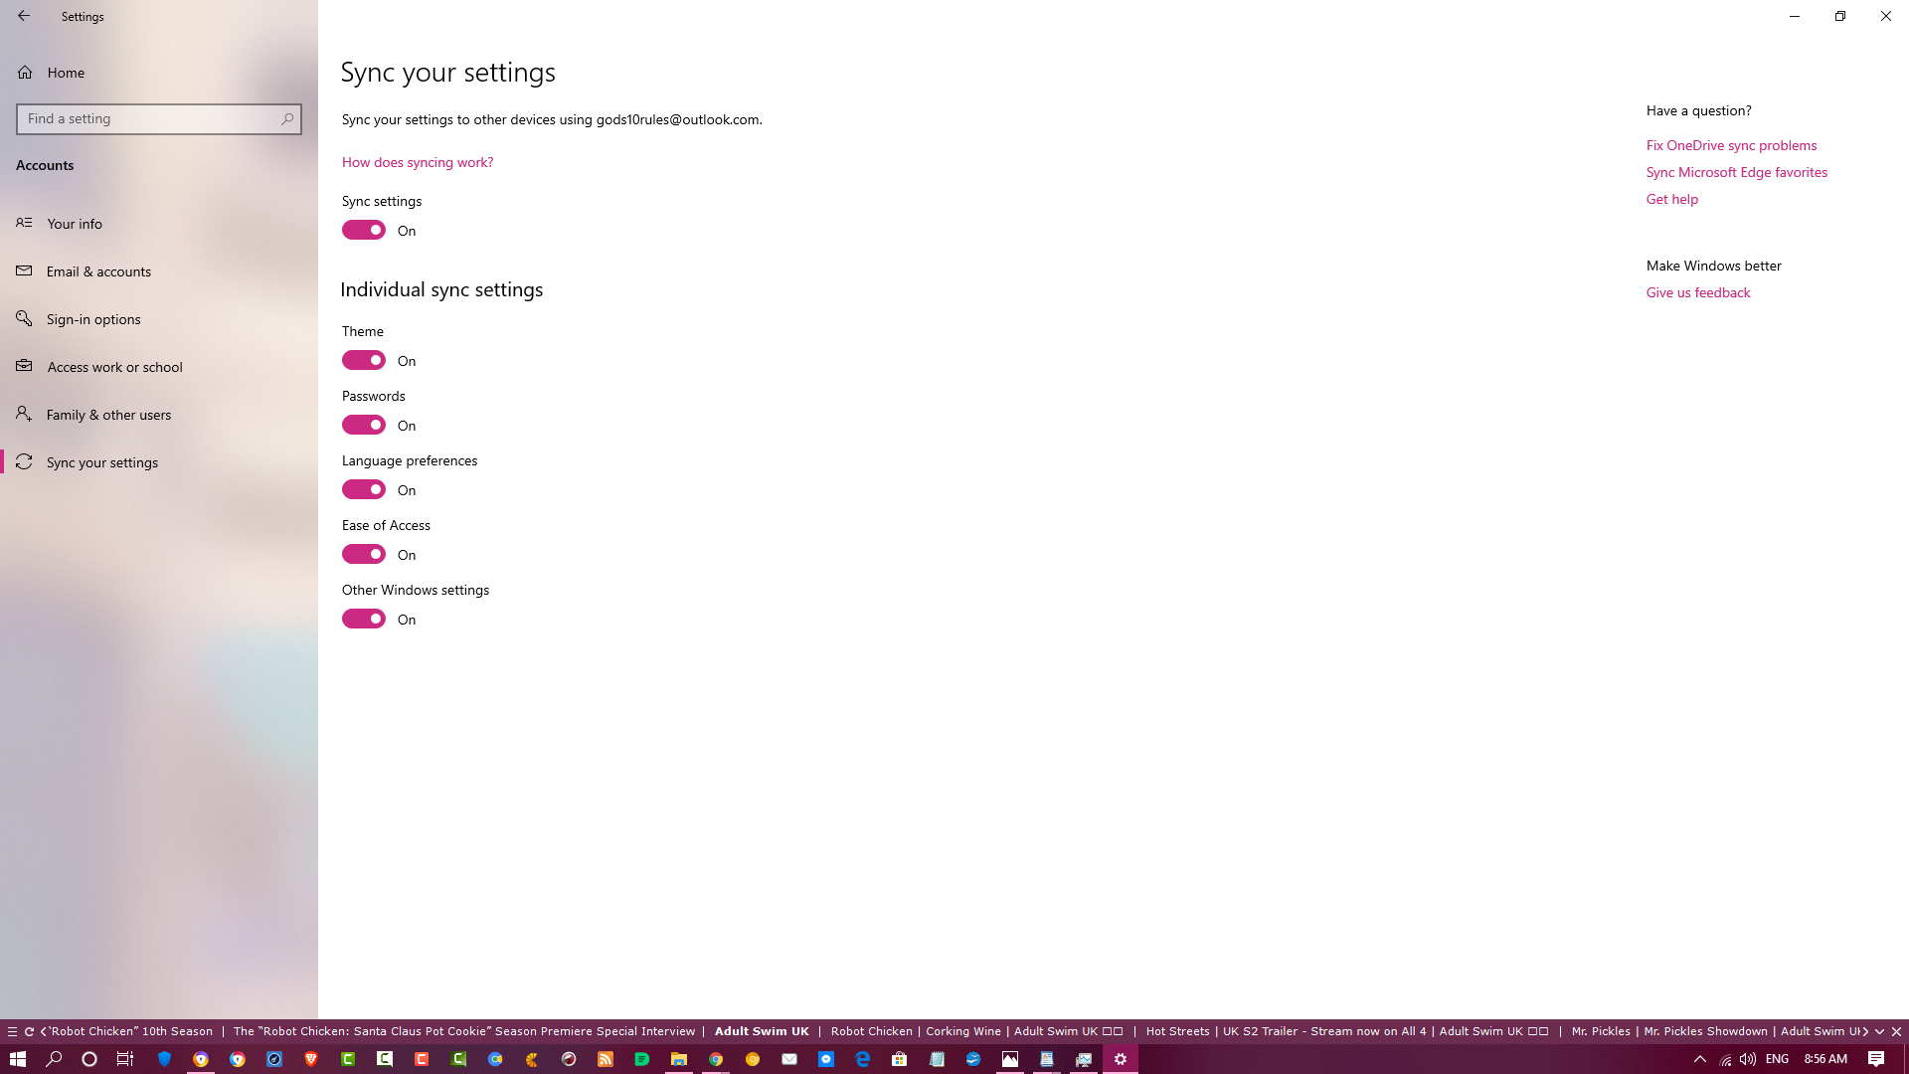Click the search magnifier in Find a setting
The image size is (1909, 1074).
pyautogui.click(x=287, y=119)
